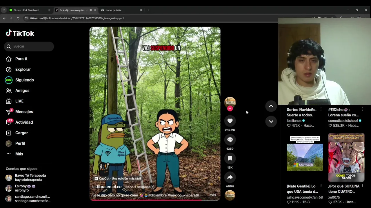Open Sorteo Navideño video title
Image resolution: width=371 pixels, height=208 pixels.
click(x=301, y=112)
